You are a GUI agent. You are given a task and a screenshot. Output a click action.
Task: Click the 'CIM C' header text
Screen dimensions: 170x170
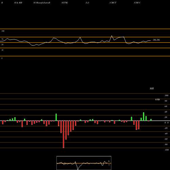(137, 3)
